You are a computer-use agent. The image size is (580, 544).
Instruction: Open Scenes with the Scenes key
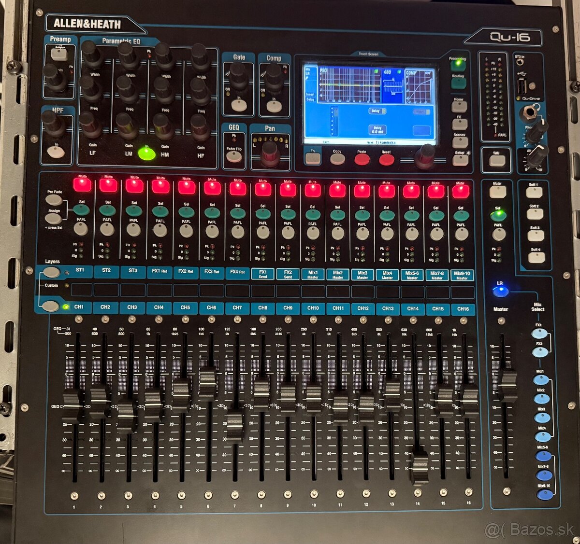(x=460, y=141)
